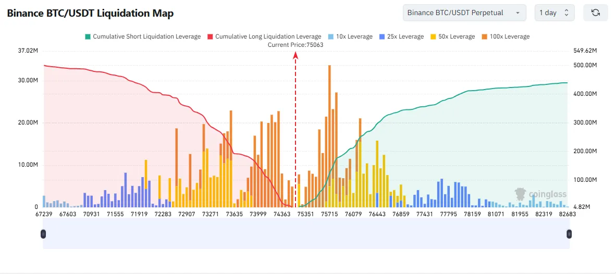
Task: Click the orange 100x Leverage swatch
Action: [x=484, y=36]
